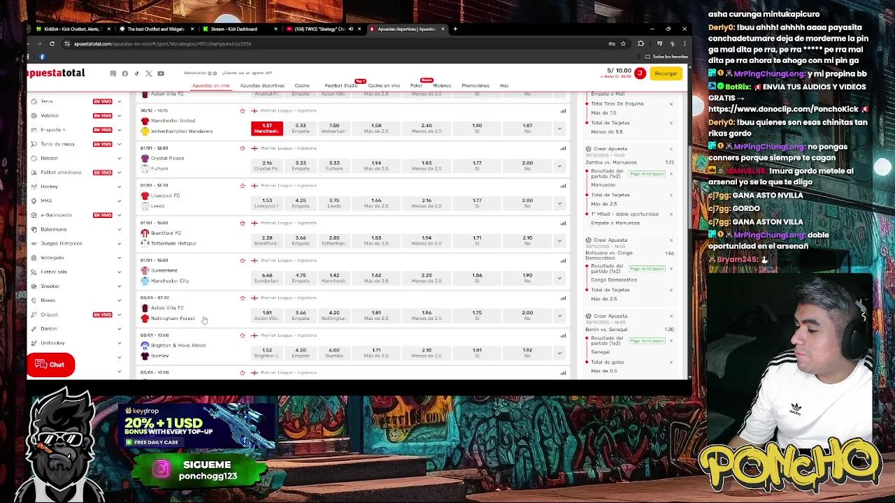Expand Béisbol category chevron
The height and width of the screenshot is (503, 895).
point(119,158)
